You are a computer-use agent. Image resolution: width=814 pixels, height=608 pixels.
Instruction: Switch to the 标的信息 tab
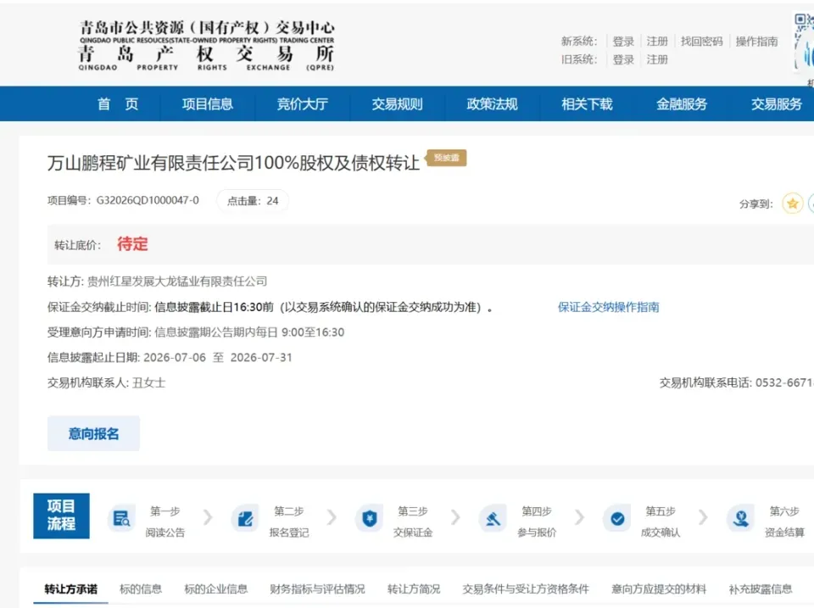[x=141, y=588]
